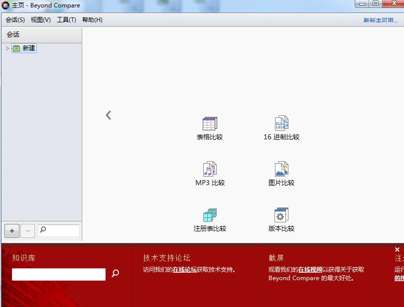Screen dimensions: 404x307
Task: Expand the 新建 session tree node
Action: [x=7, y=48]
